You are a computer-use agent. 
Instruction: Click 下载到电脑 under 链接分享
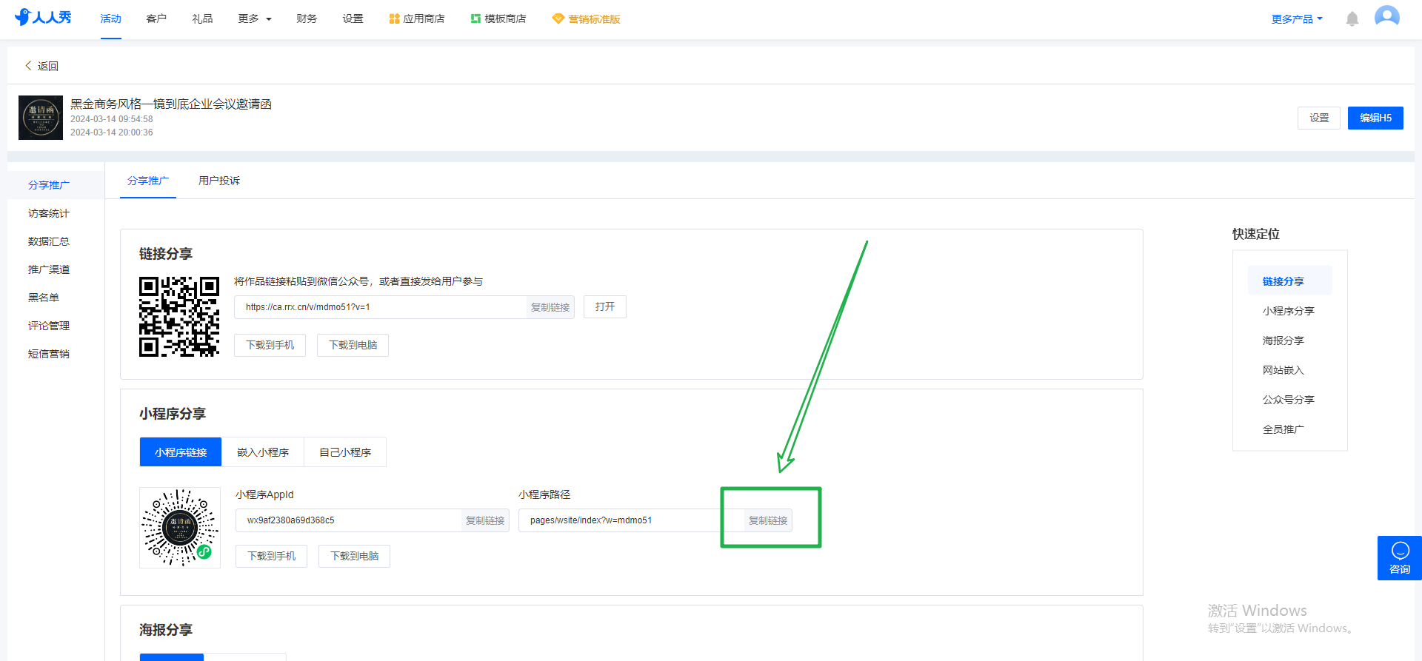(x=353, y=345)
